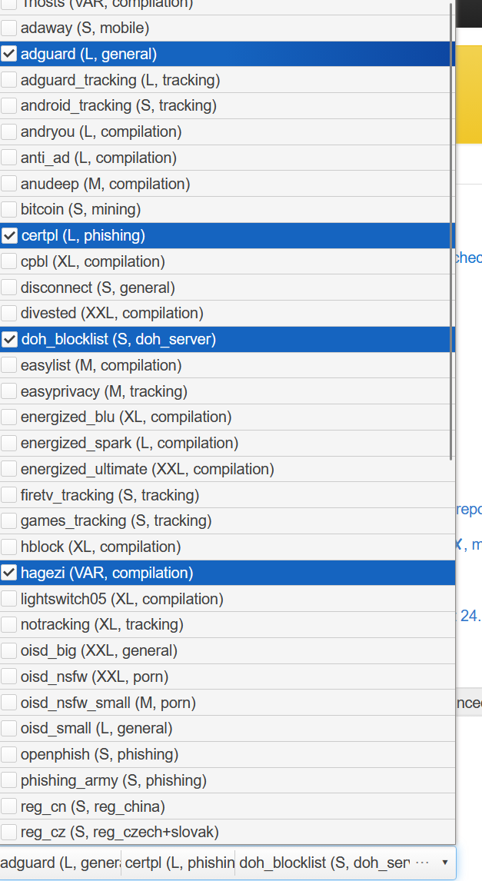Screen dimensions: 482x881
Task: Check the bitcoin (S, mining) box
Action: (10, 209)
